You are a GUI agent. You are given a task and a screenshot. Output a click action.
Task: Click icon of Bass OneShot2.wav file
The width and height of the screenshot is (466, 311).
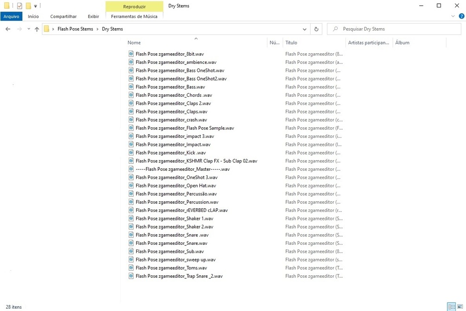(x=131, y=78)
